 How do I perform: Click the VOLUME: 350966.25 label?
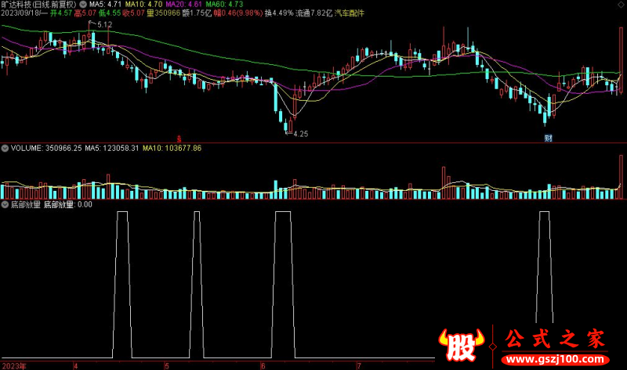[x=46, y=149]
